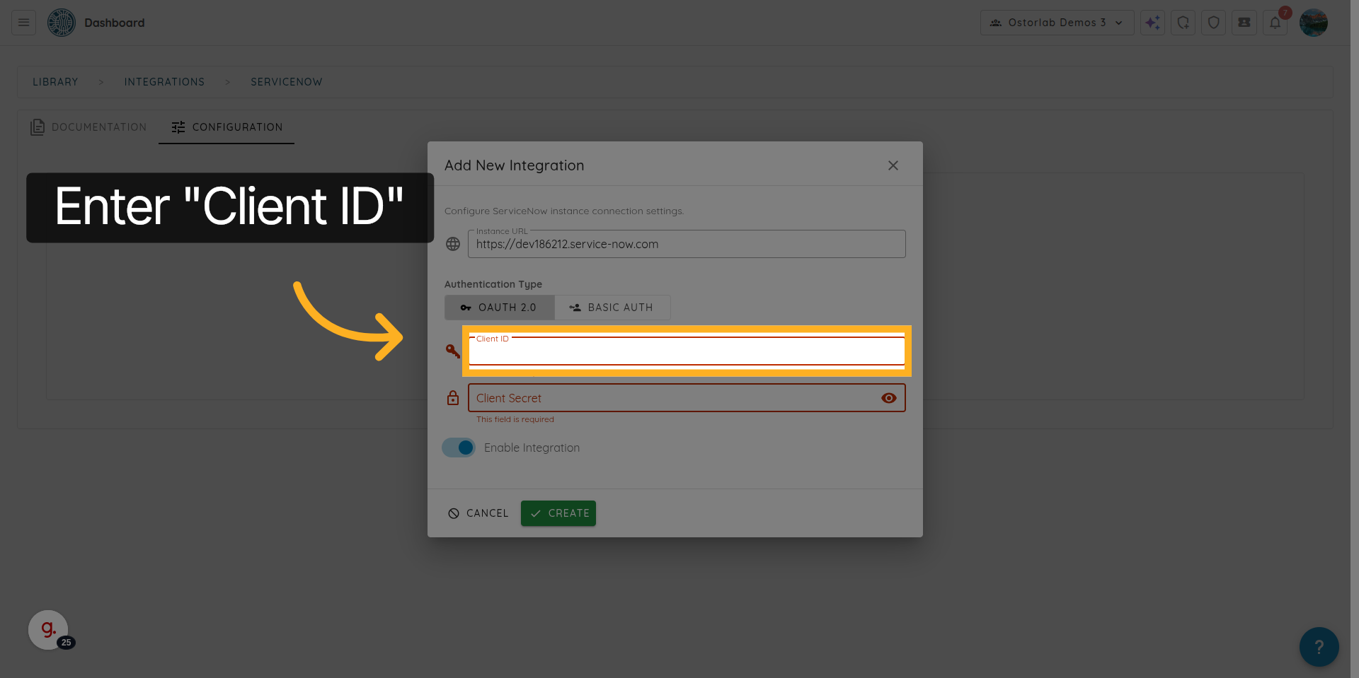Click the help question-mark bubble
Screen dimensions: 1359x678
[1318, 646]
